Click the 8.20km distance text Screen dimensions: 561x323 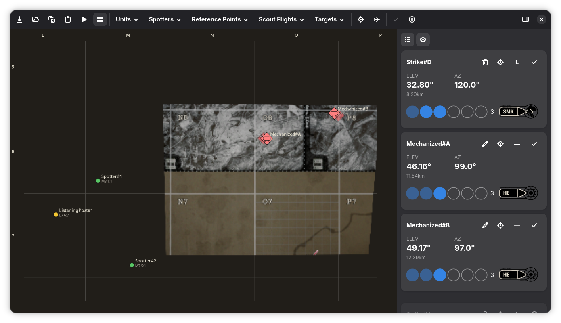(415, 94)
